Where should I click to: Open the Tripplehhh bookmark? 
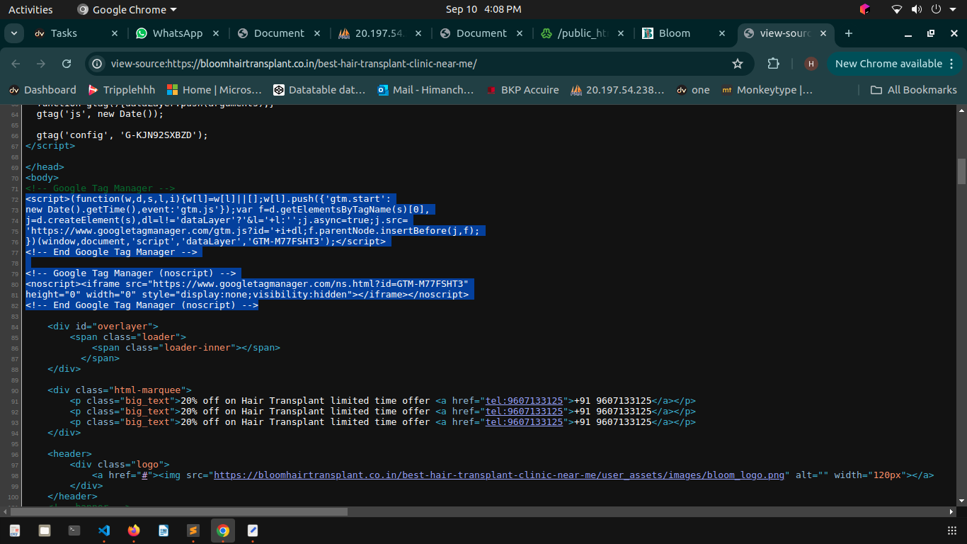click(x=121, y=90)
